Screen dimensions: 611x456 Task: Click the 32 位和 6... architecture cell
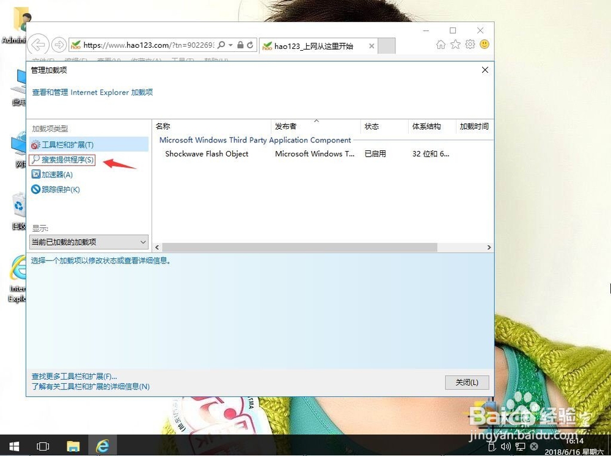(431, 154)
